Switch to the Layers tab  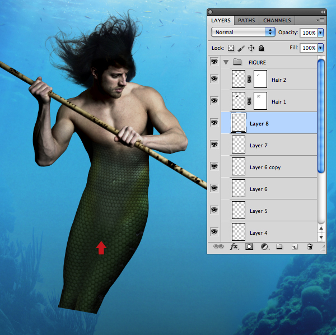pos(221,21)
